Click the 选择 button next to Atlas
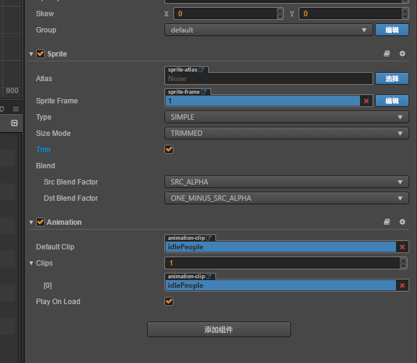 coord(392,79)
